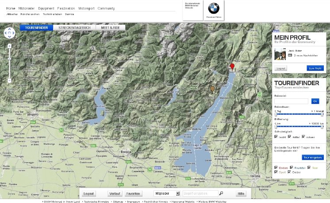
Task: Click the brown map marker pin
Action: coord(212,89)
